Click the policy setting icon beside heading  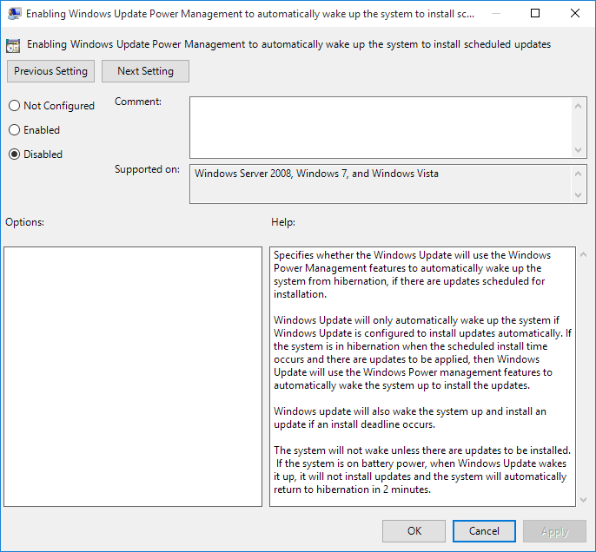tap(13, 45)
